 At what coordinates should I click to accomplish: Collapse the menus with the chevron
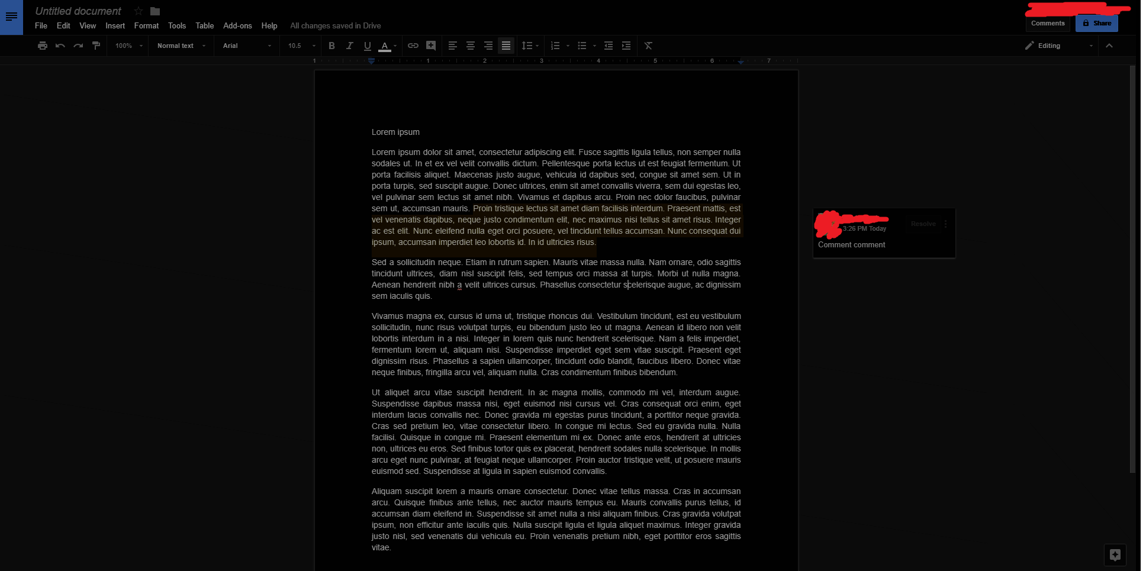[x=1109, y=46]
